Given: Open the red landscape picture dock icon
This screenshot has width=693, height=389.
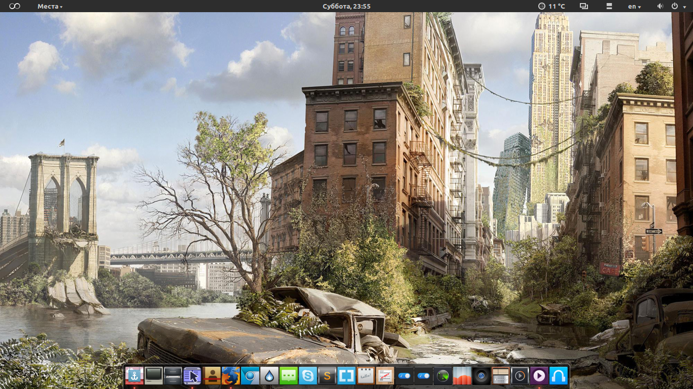Looking at the screenshot, I should (462, 376).
